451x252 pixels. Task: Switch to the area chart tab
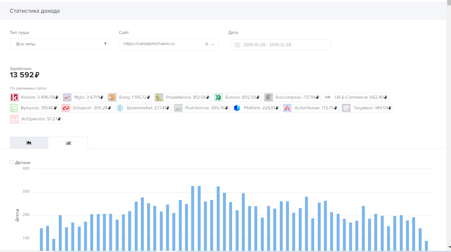point(29,143)
